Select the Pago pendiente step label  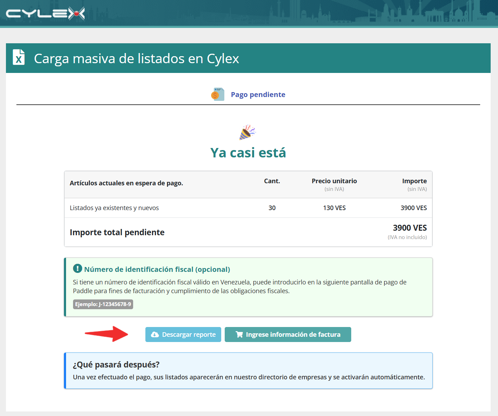pyautogui.click(x=258, y=95)
